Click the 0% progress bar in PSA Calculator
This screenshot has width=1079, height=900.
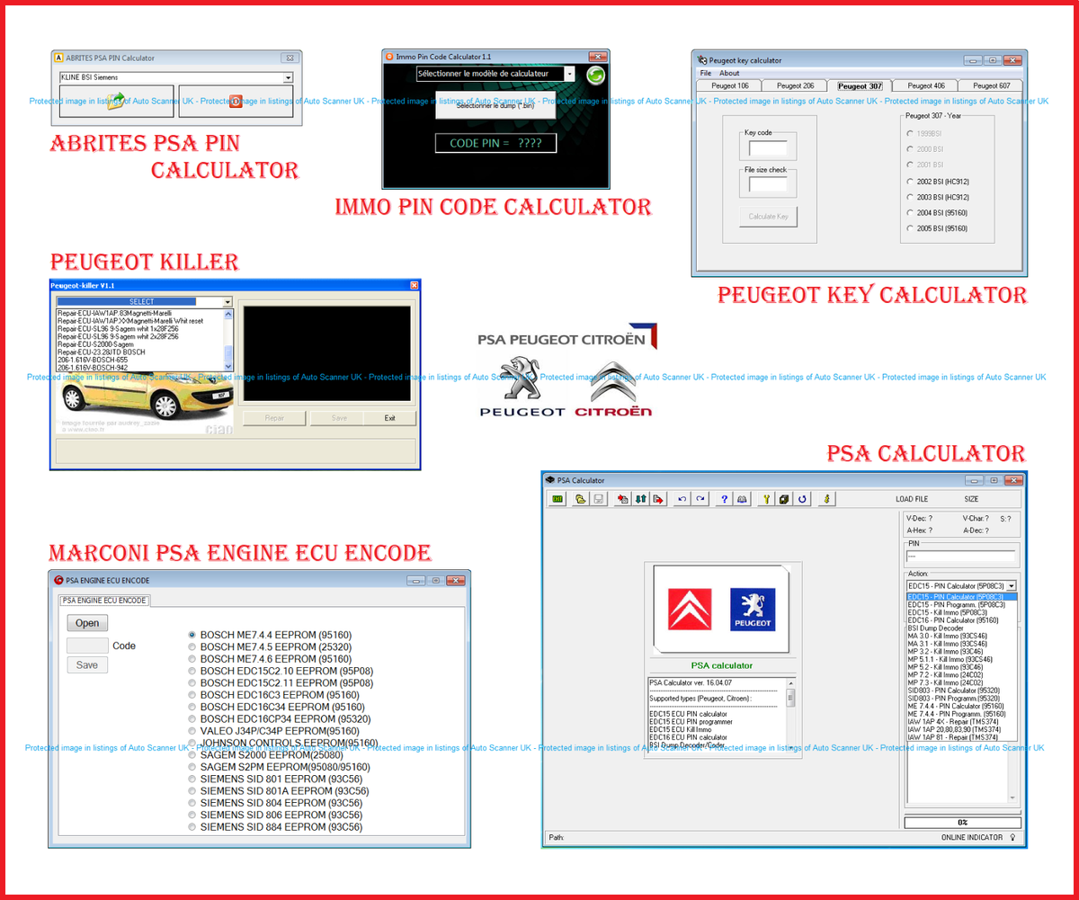click(x=962, y=823)
